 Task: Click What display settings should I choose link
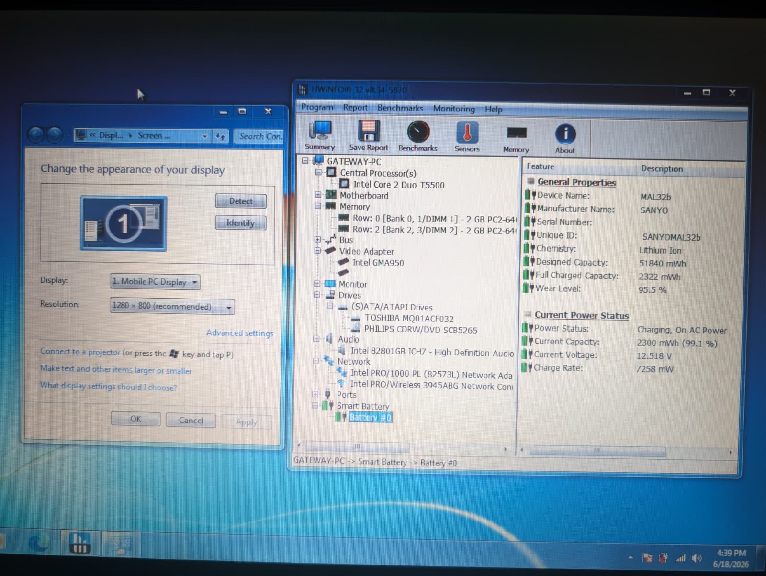point(108,386)
